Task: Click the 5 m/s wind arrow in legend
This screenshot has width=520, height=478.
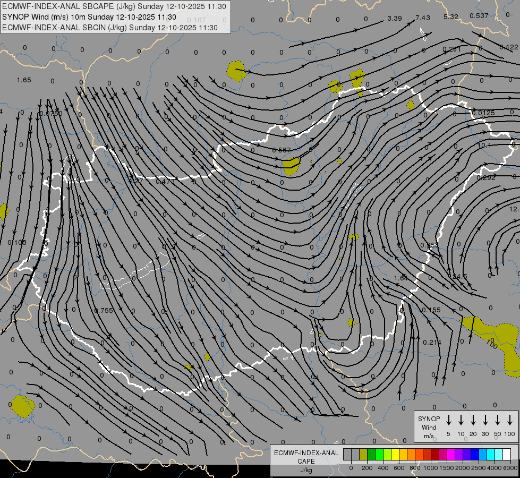Action: point(449,420)
